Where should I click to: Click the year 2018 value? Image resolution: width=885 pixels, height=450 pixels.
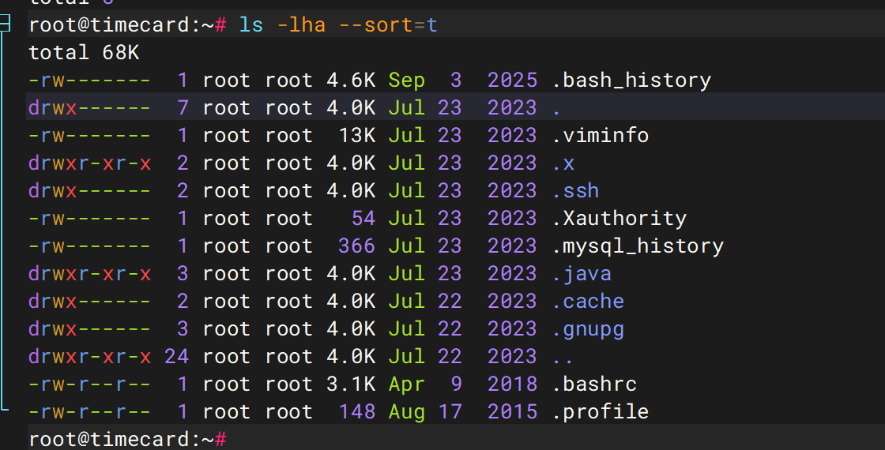tap(512, 384)
